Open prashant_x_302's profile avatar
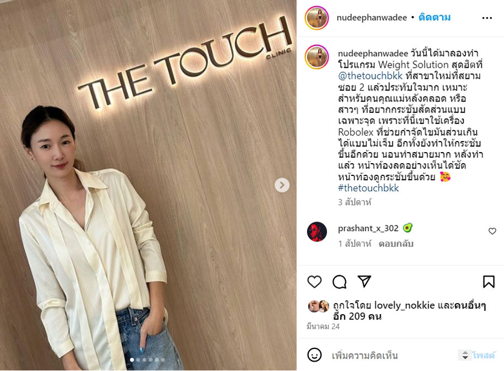The width and height of the screenshot is (504, 371). [x=317, y=232]
